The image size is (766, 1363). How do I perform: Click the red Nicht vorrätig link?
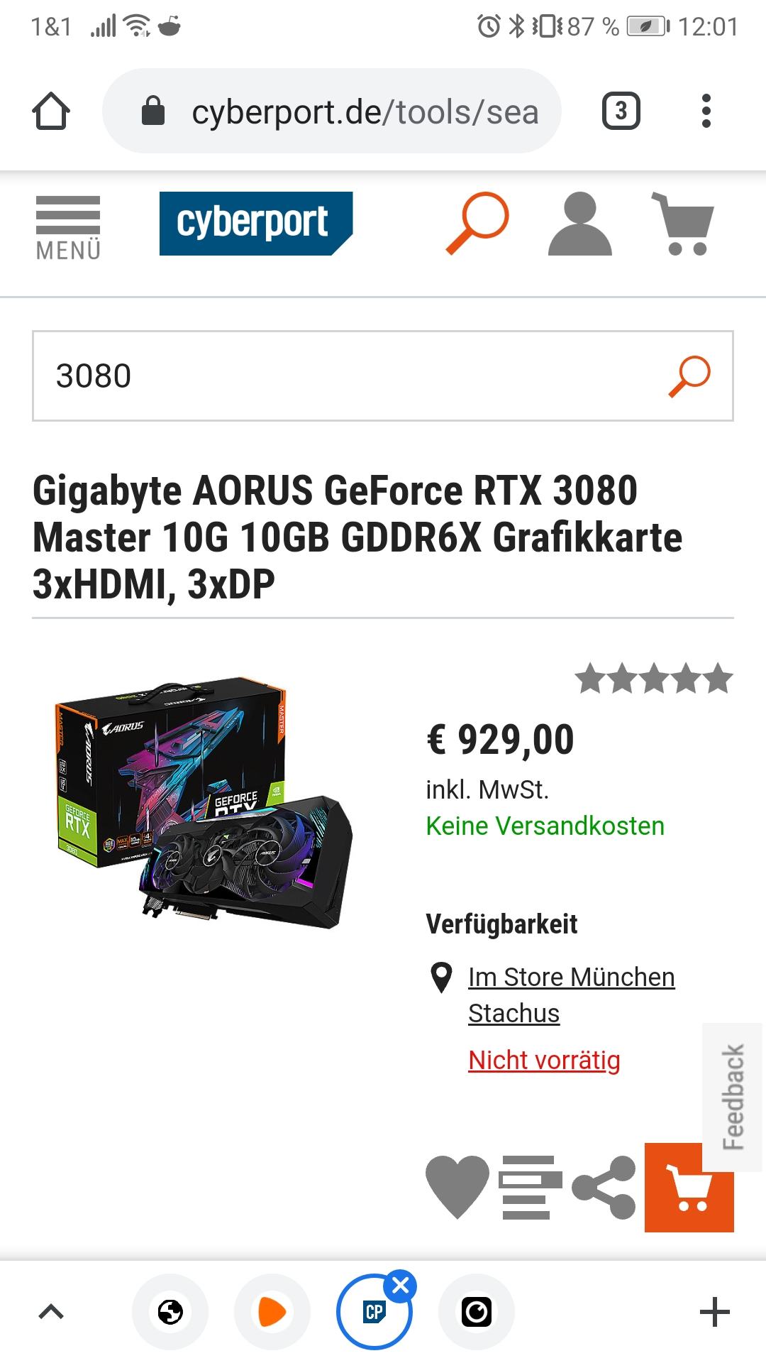544,1060
